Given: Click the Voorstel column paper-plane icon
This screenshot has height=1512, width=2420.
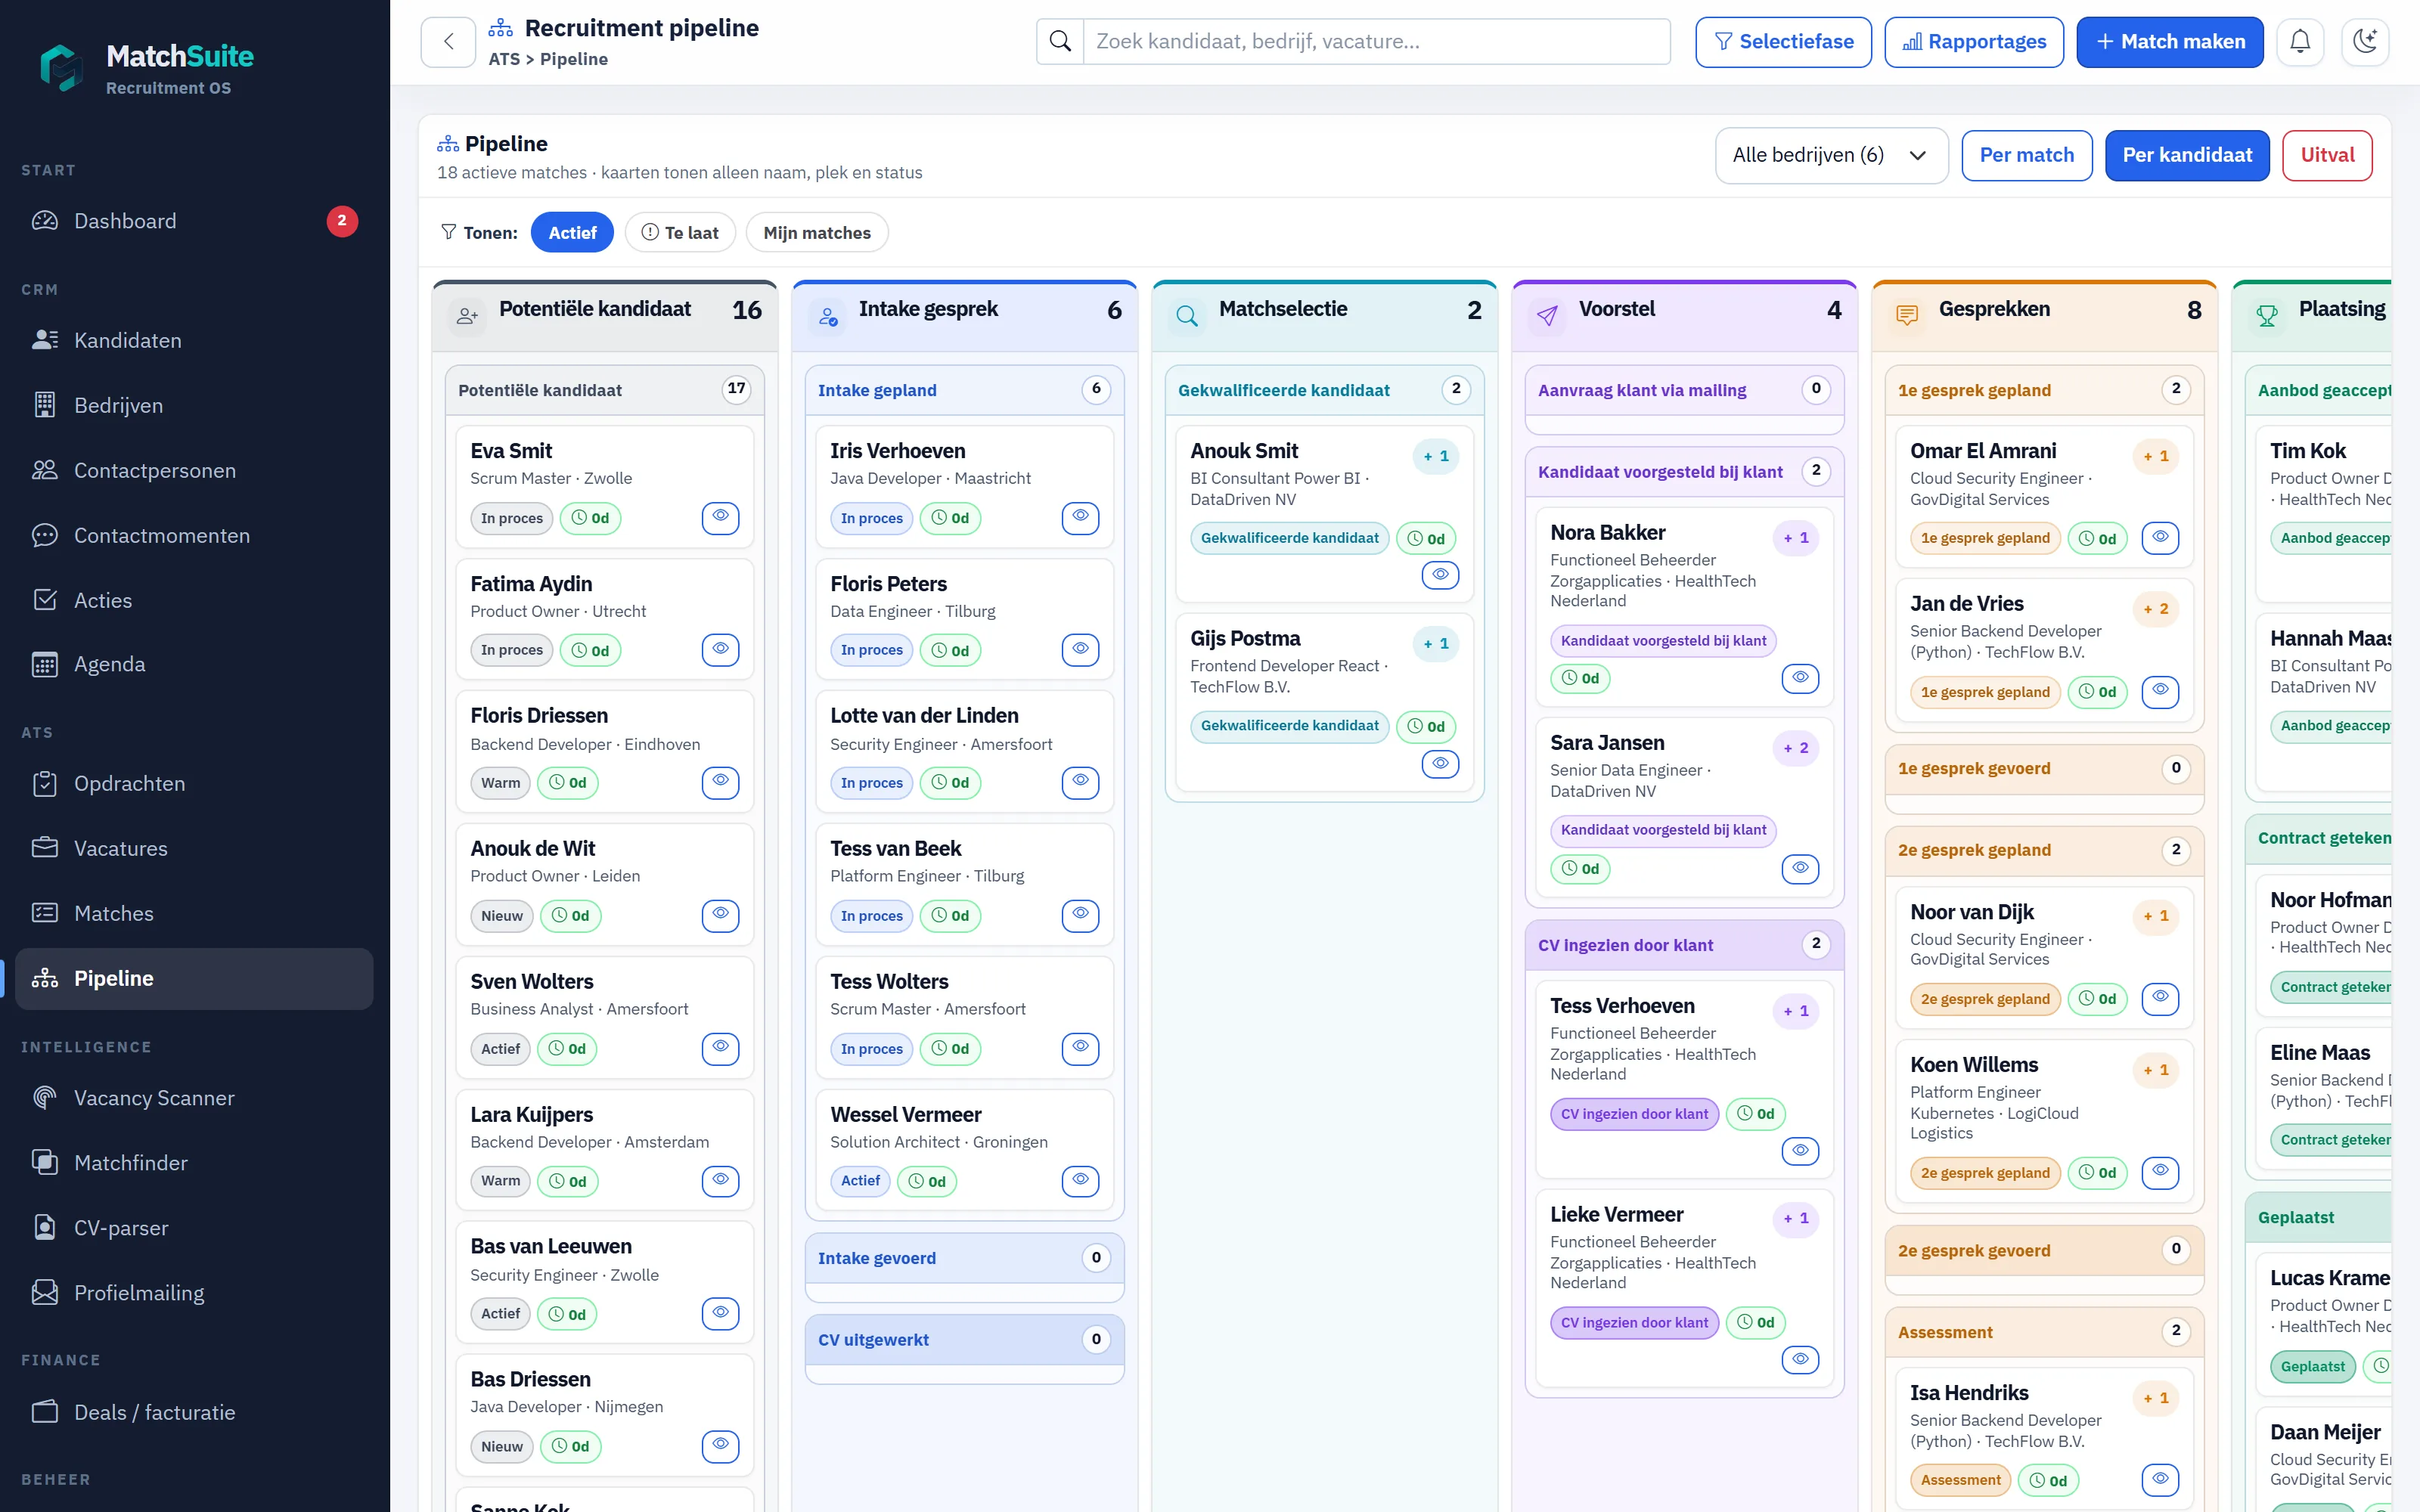Looking at the screenshot, I should coord(1547,316).
